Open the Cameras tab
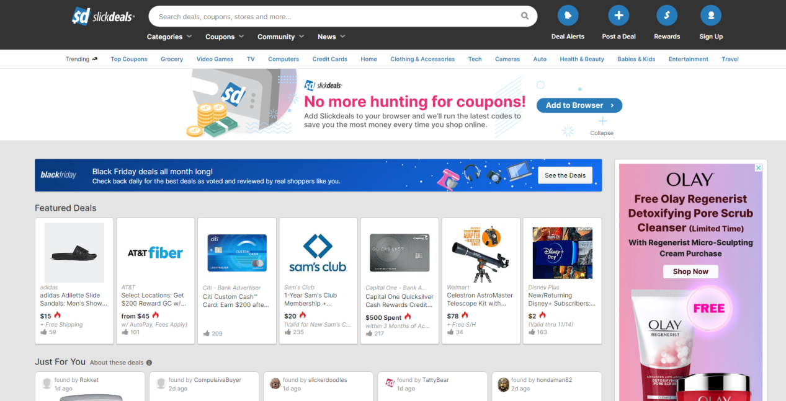 coord(507,59)
